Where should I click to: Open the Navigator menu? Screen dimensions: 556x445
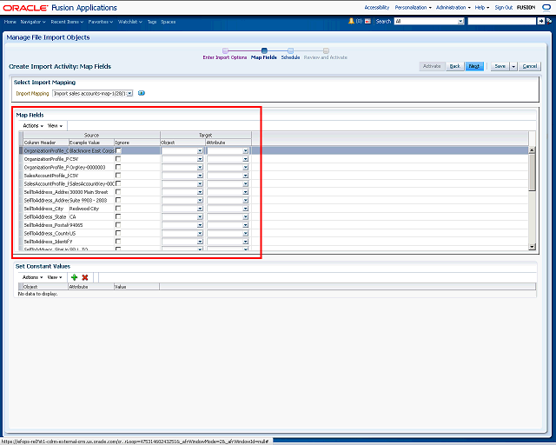(x=33, y=20)
